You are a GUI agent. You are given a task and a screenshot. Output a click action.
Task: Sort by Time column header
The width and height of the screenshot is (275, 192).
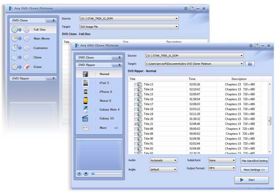tap(192, 79)
